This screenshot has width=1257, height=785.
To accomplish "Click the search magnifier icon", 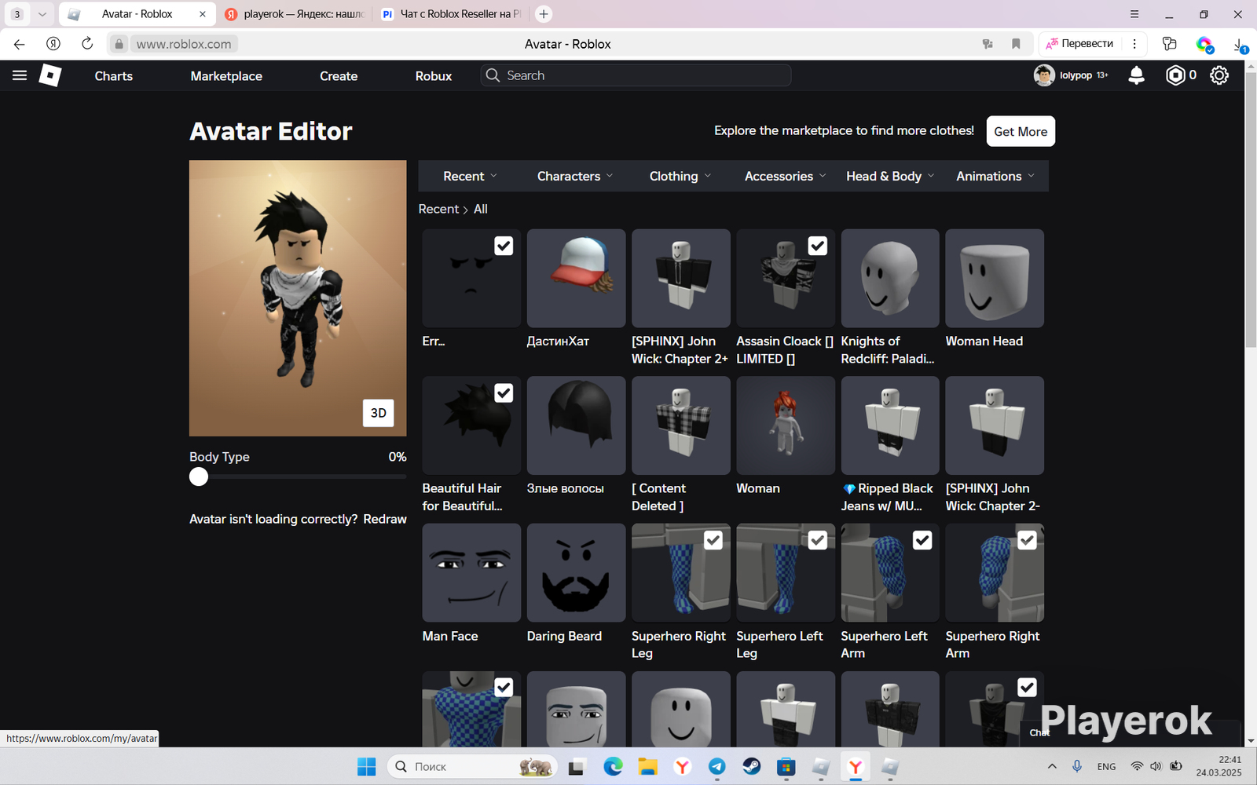I will pos(493,75).
